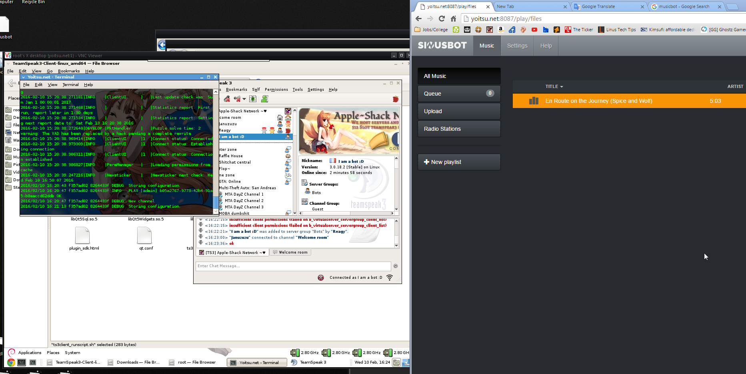Screen dimensions: 746x374
Task: Open the Bookmarks menu in File Browser
Action: click(68, 71)
